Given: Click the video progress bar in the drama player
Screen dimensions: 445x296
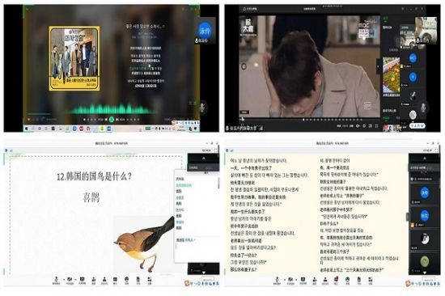Looking at the screenshot, I should click(x=311, y=120).
